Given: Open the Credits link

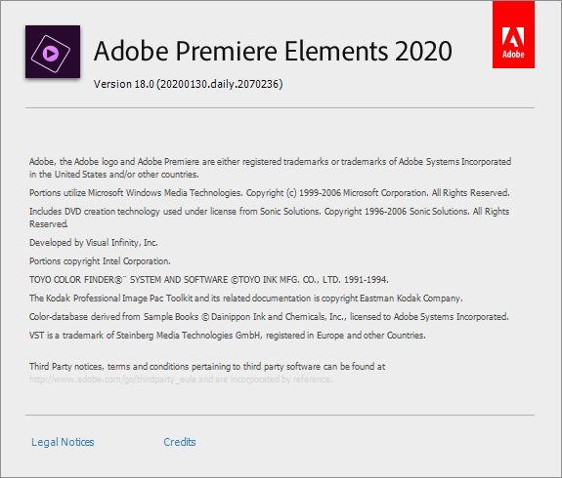Looking at the screenshot, I should point(180,442).
